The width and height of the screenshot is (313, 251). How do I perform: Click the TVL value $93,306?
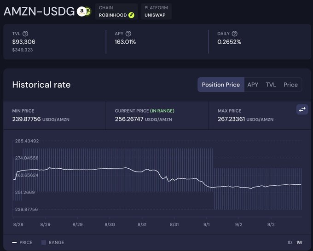pyautogui.click(x=24, y=42)
